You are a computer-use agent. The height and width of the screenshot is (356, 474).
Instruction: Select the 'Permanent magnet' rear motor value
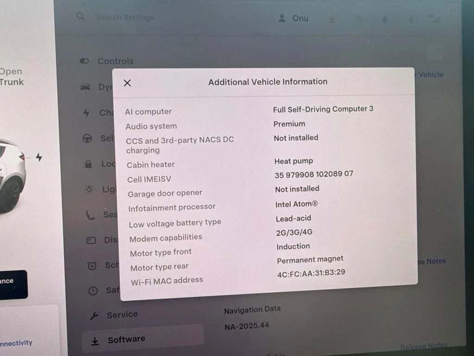click(x=310, y=260)
